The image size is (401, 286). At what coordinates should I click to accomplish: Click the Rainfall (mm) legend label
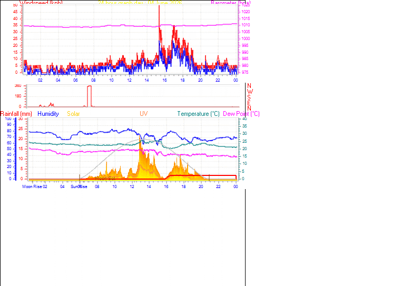pyautogui.click(x=16, y=114)
